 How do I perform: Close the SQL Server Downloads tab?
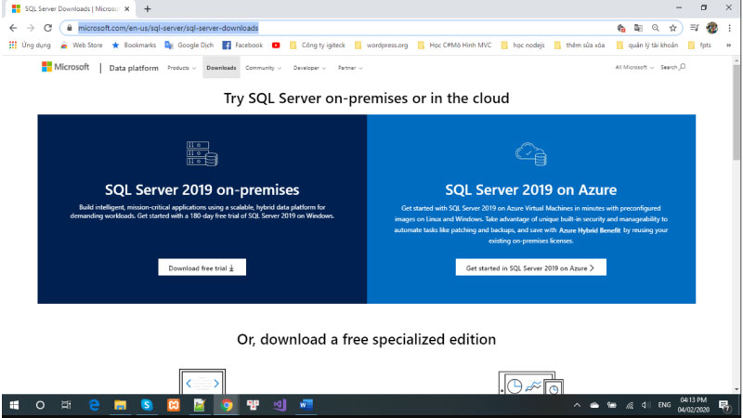[x=127, y=9]
